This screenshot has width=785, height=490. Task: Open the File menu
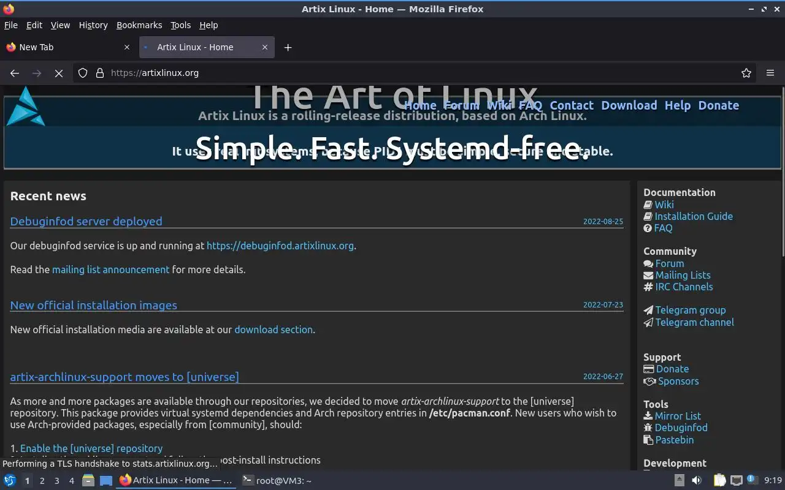tap(11, 25)
